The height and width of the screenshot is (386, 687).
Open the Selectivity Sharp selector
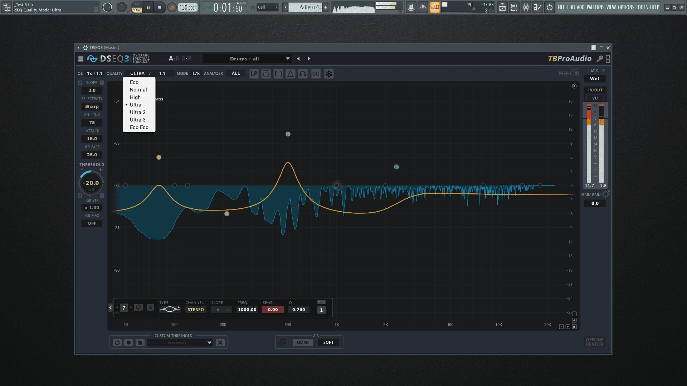(x=92, y=107)
